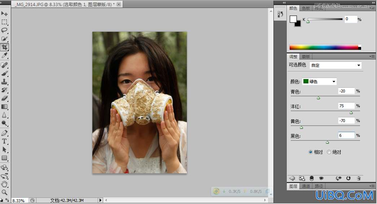377x204 pixels.
Task: Expand the icon dock with double arrow
Action: tap(284, 3)
